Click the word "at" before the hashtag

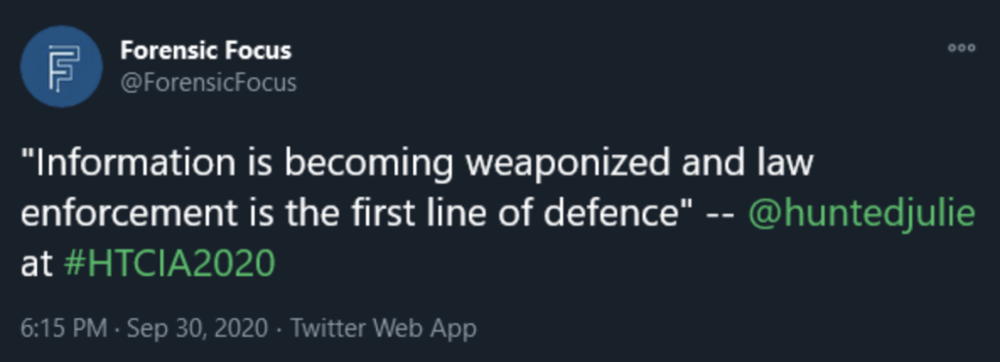(36, 263)
